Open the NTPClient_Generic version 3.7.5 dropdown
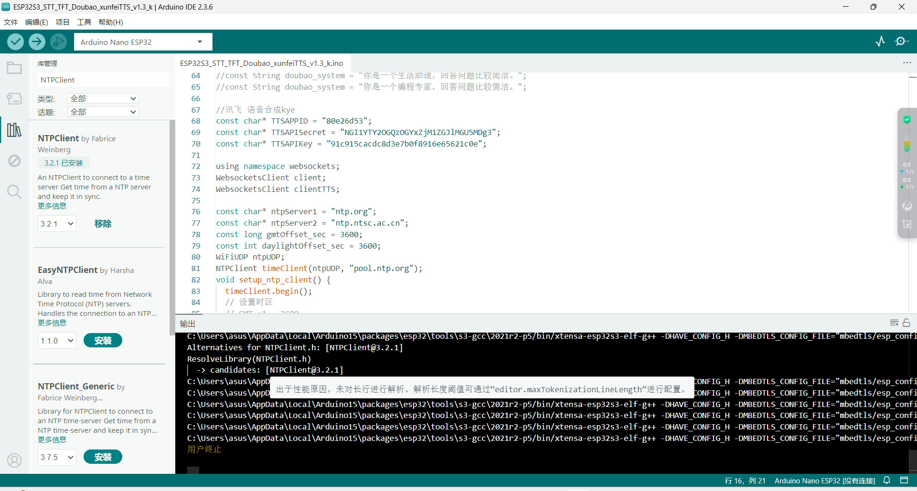Screen dimensions: 917x491 [x=57, y=457]
